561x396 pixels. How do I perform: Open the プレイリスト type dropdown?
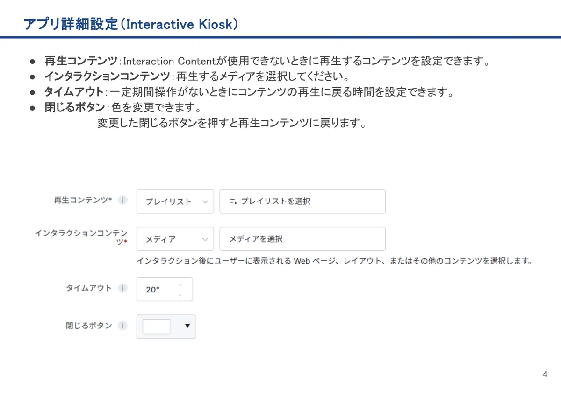pos(175,201)
